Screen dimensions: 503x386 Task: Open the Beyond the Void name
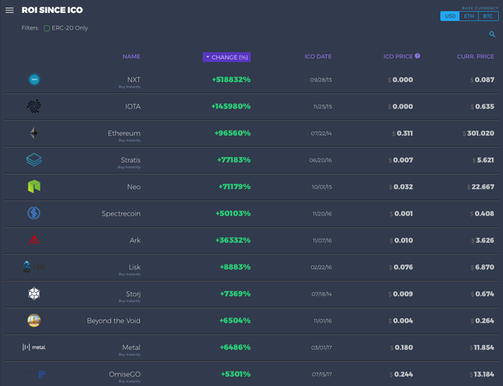pyautogui.click(x=113, y=321)
